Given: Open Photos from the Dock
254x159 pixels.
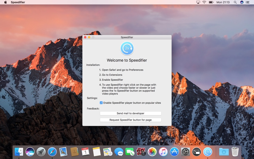Looking at the screenshot, I should coord(152,152).
